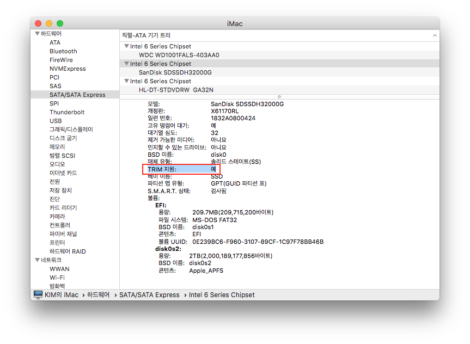This screenshot has width=470, height=344.
Task: Close the iMac window with red button
Action: click(38, 23)
